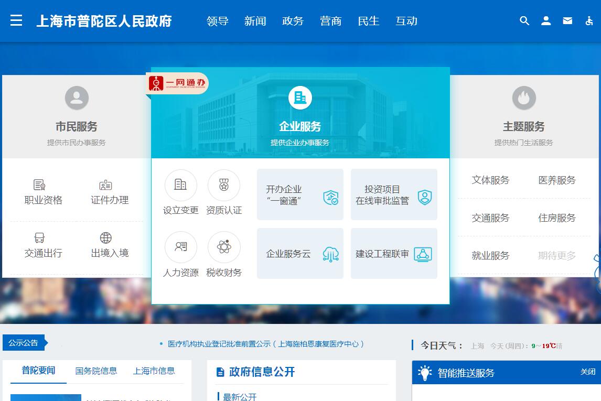Open the 政务 navigation menu
Viewport: 601px width, 401px height.
pyautogui.click(x=293, y=21)
